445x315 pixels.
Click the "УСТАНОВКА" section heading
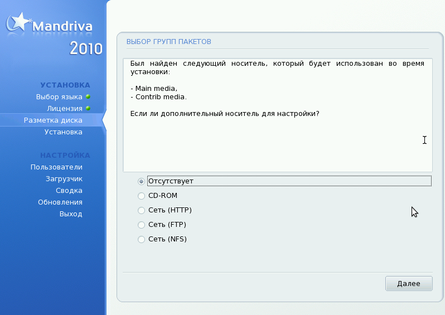65,85
